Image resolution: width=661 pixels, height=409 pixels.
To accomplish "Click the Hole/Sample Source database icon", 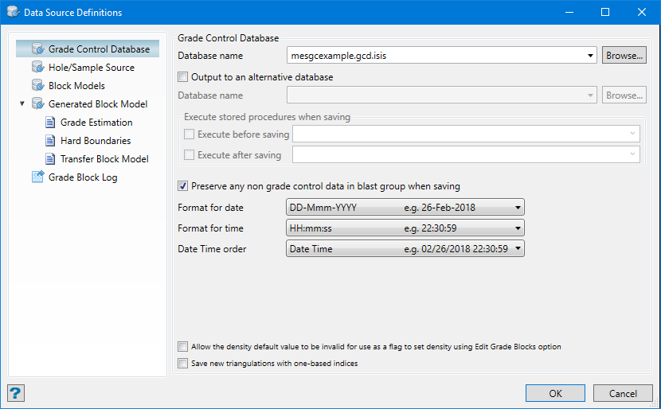I will [37, 68].
